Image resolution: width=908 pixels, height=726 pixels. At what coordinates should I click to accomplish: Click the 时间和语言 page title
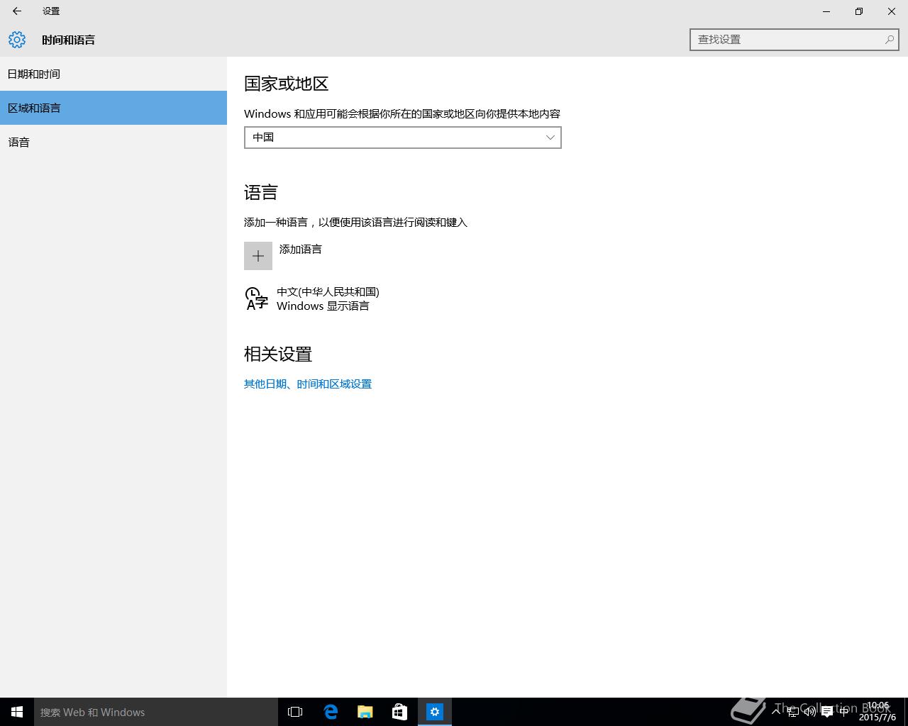pyautogui.click(x=68, y=40)
